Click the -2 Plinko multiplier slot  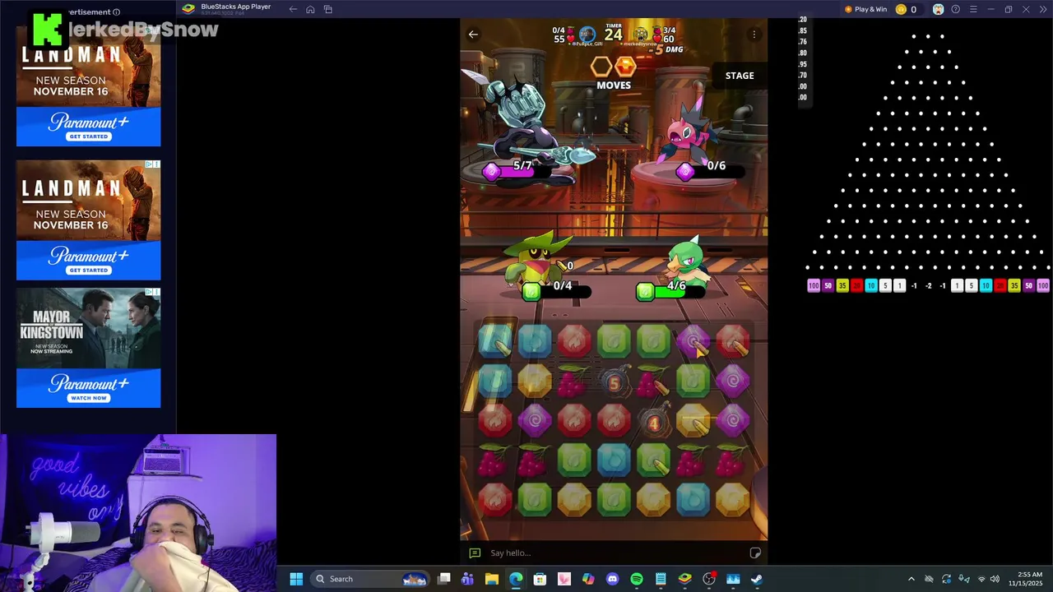[928, 286]
